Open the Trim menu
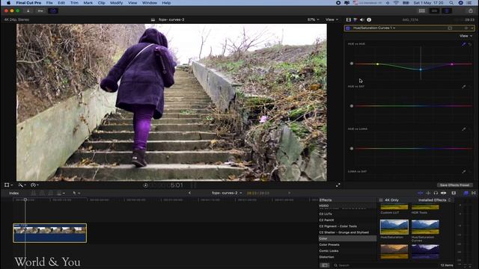479x269 pixels. 74,3
